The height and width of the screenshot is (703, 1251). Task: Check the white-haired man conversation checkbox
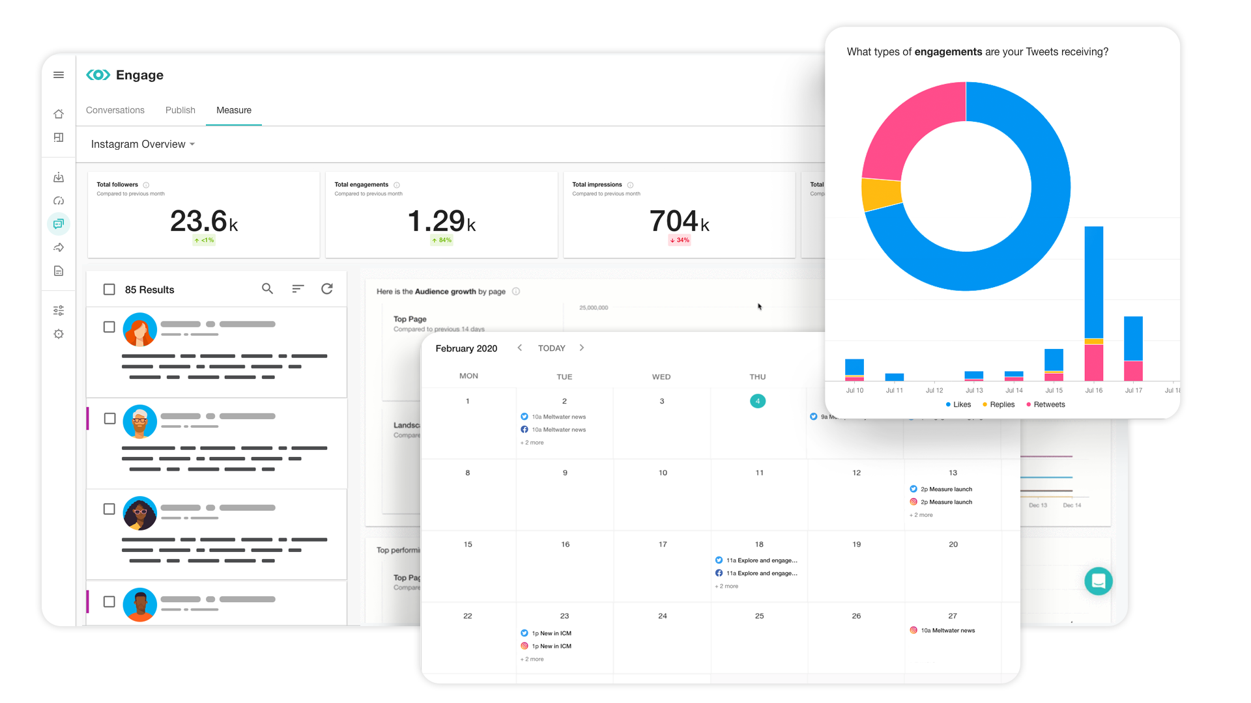(x=109, y=419)
